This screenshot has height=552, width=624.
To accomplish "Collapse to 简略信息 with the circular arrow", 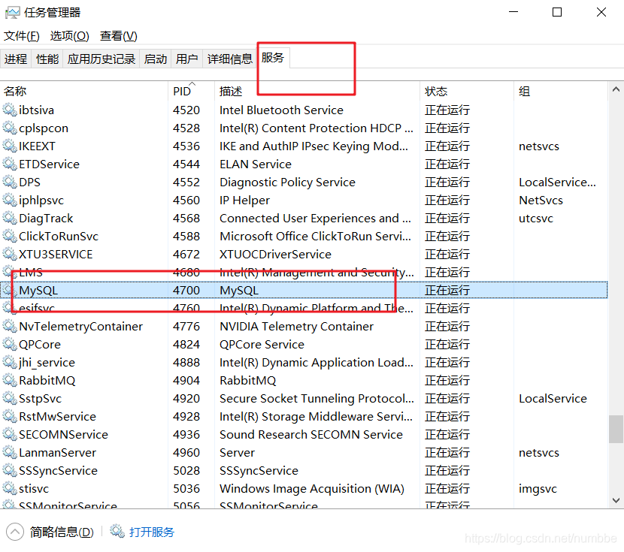I will pos(15,531).
